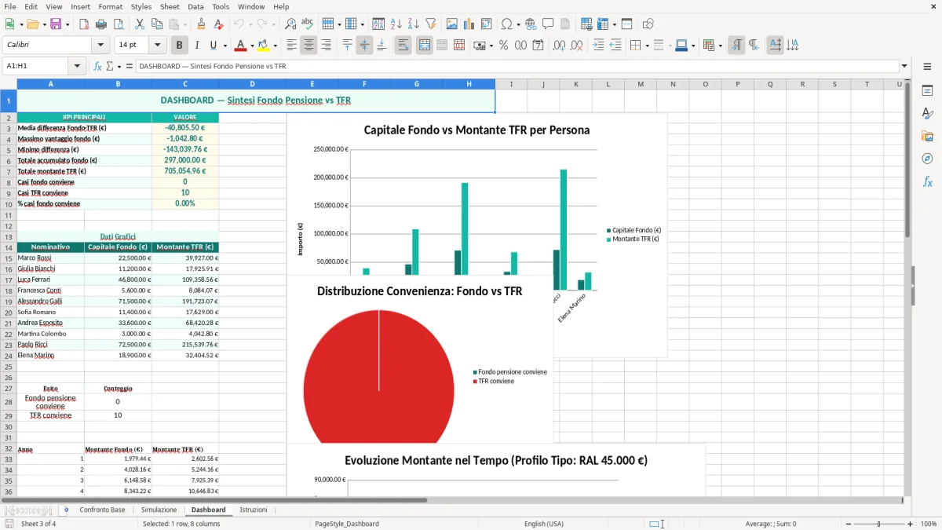
Task: Switch to Simulazione sheet tab
Action: click(x=159, y=510)
